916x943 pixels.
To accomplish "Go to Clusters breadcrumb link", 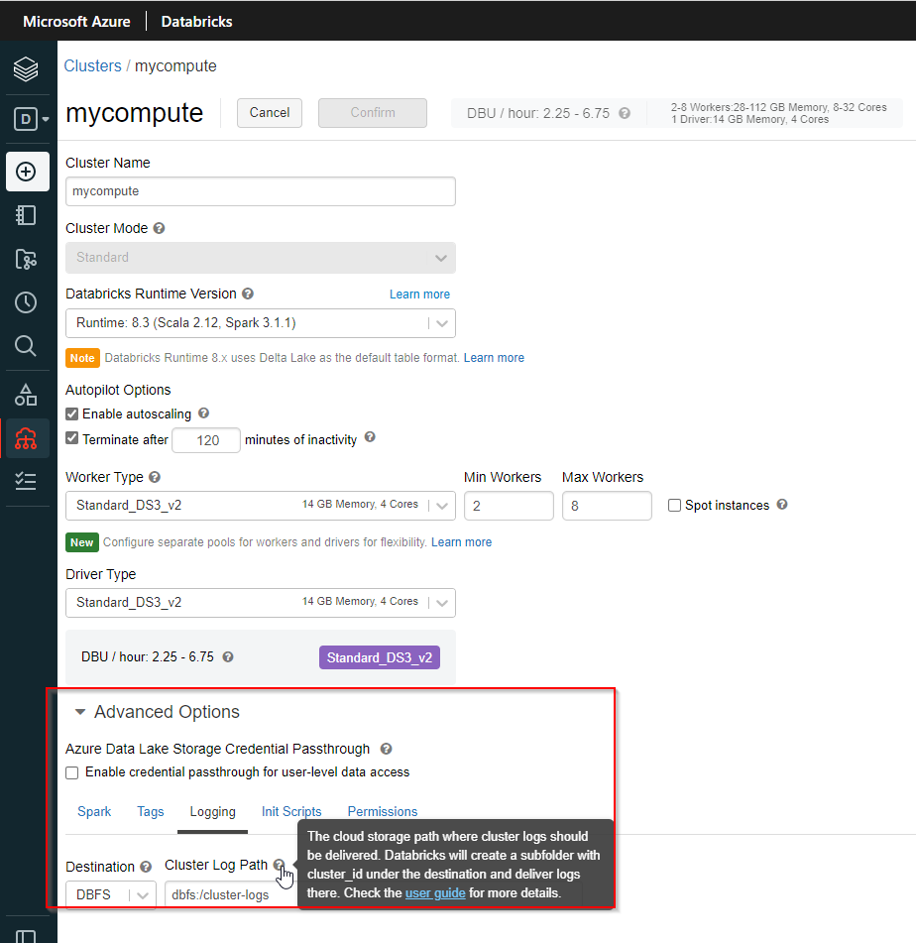I will [x=92, y=65].
